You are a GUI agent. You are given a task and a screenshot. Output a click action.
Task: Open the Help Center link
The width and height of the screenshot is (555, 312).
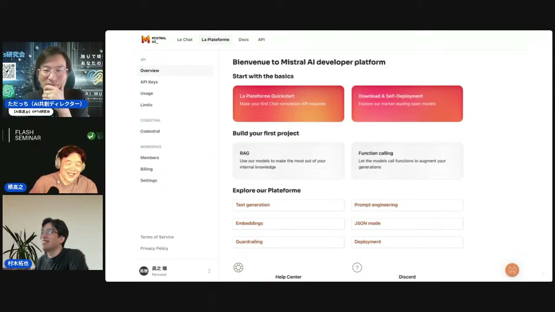coord(288,277)
